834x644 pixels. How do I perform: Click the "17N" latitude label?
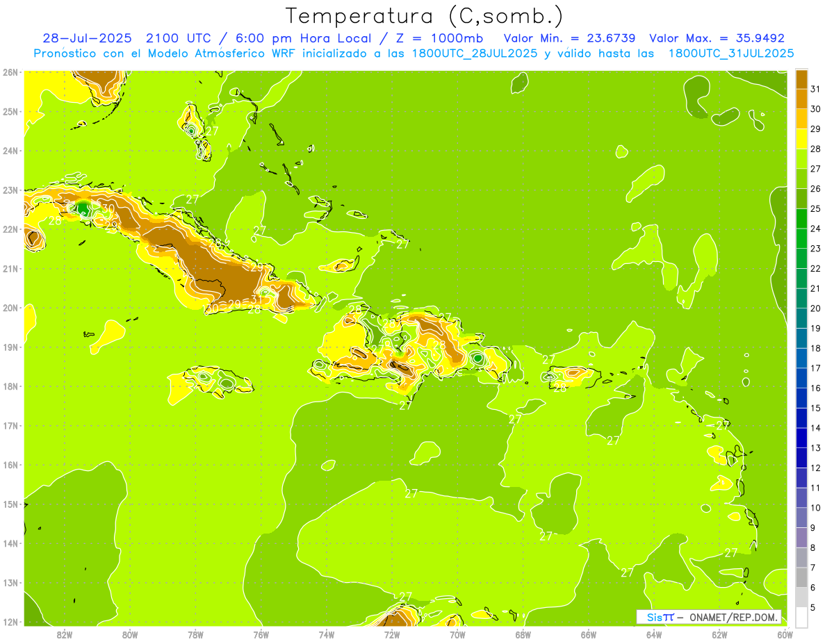(10, 425)
